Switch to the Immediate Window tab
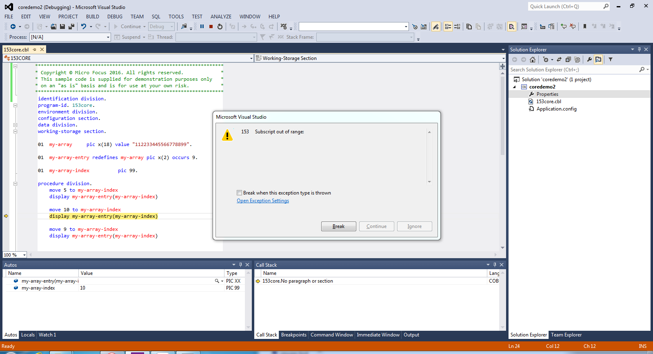The width and height of the screenshot is (653, 354). 378,335
